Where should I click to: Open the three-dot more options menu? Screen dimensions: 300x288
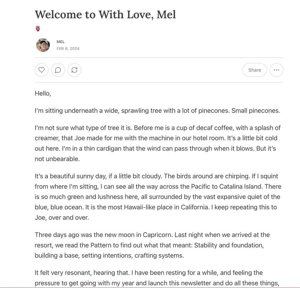point(276,70)
